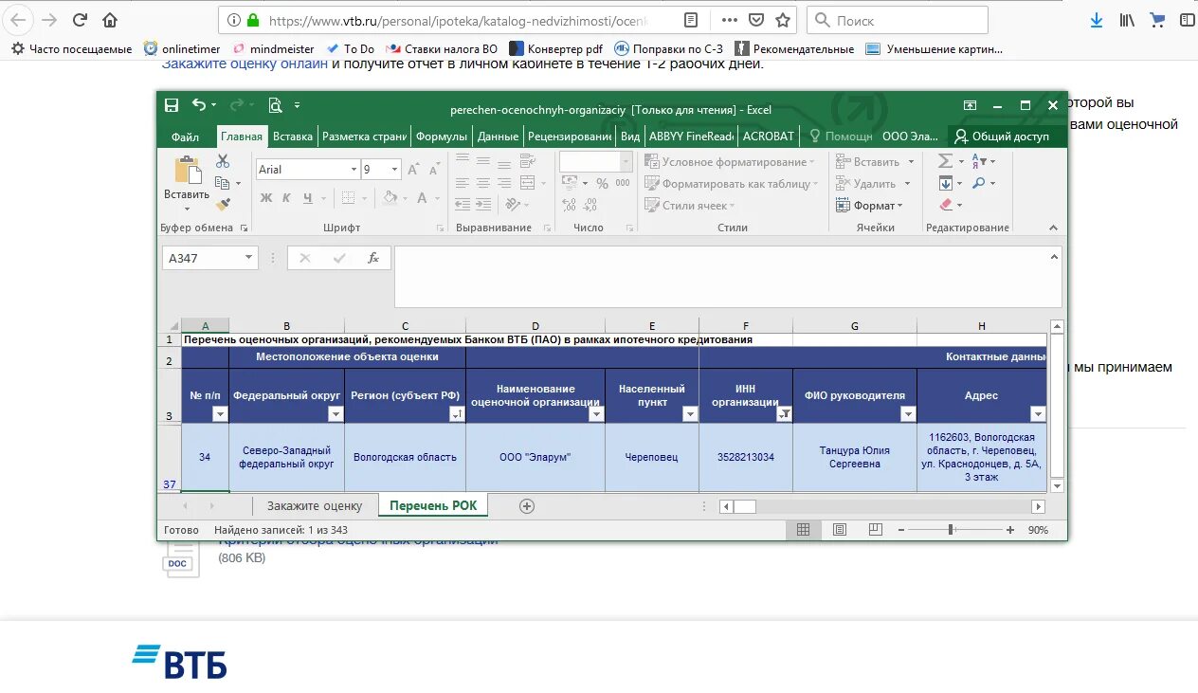This screenshot has width=1198, height=693.
Task: Open print preview from the quick access toolbar
Action: pos(275,105)
